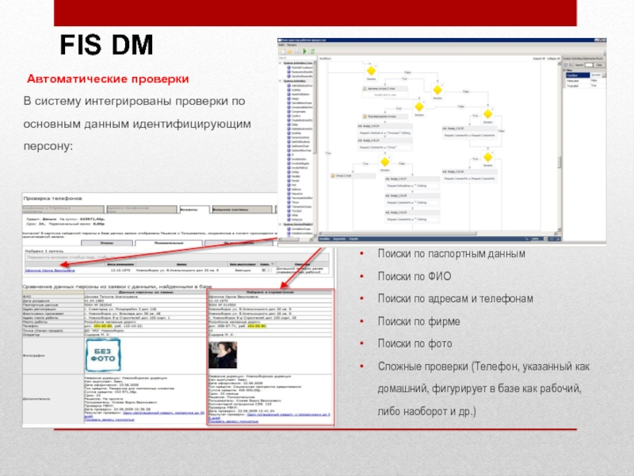Viewport: 634px width, 476px height.
Task: Select the topmost Decision diamond in the flowchart
Action: tap(371, 71)
